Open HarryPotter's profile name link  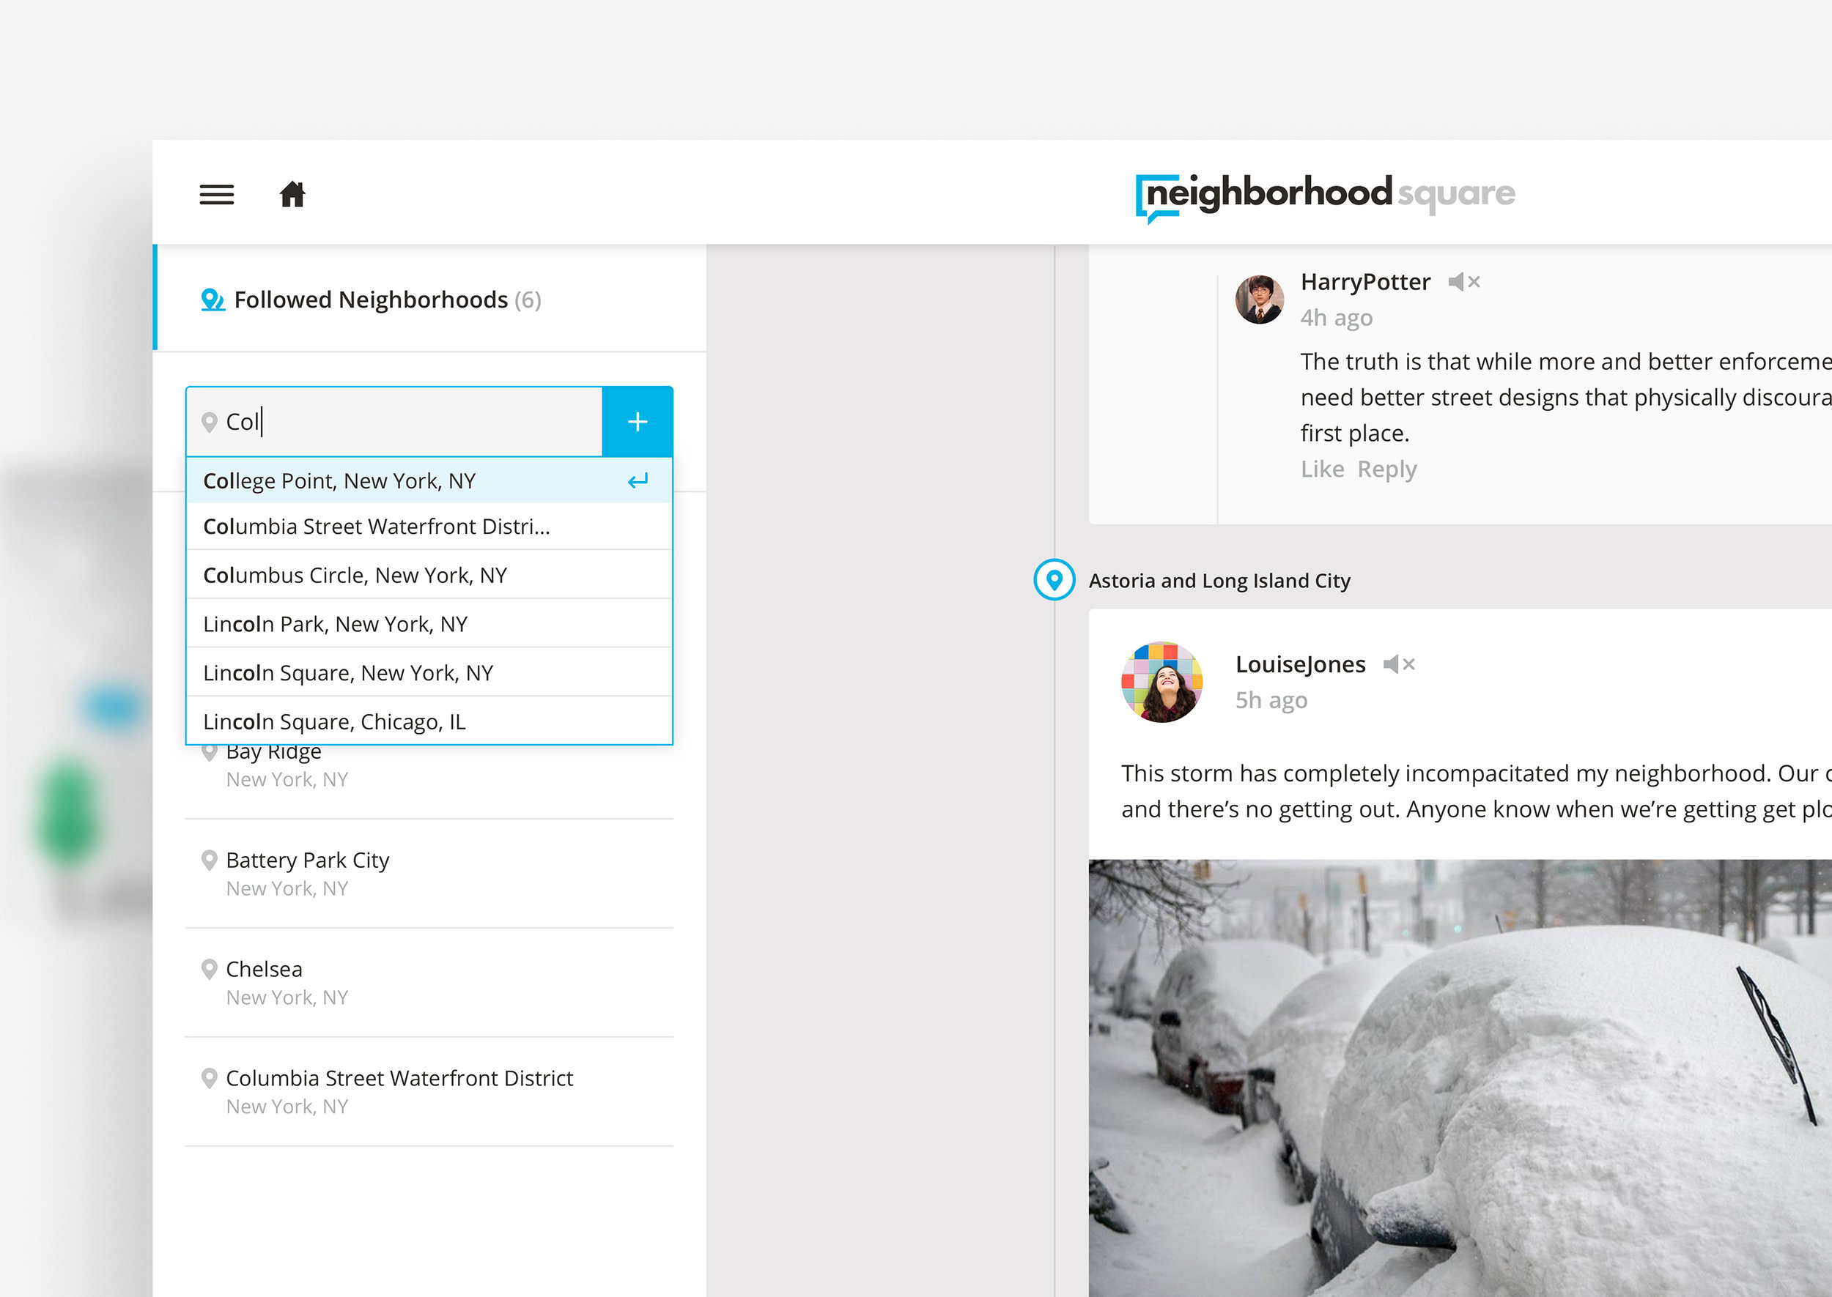[1365, 282]
